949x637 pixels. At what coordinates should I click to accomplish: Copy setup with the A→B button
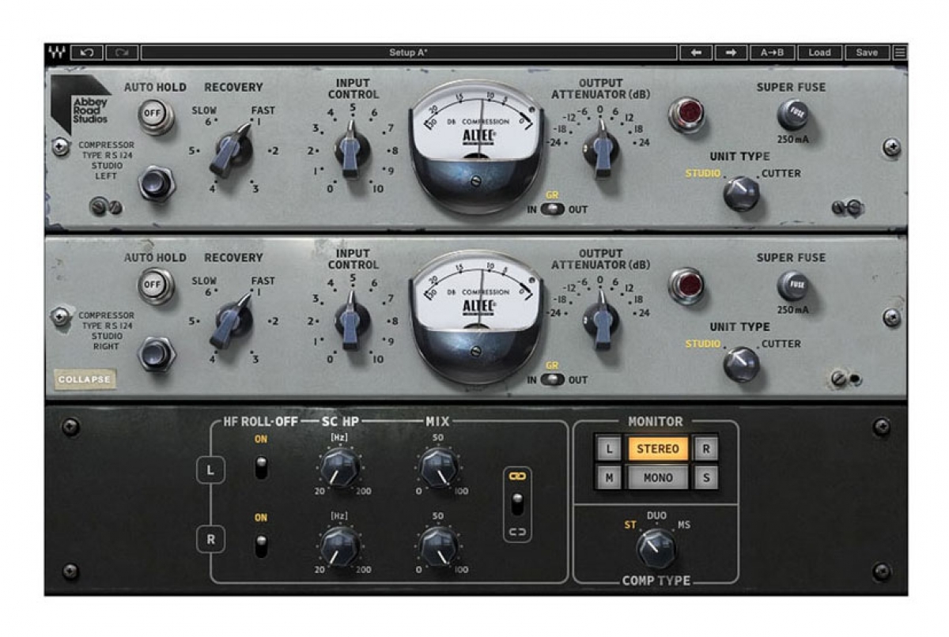pyautogui.click(x=773, y=53)
